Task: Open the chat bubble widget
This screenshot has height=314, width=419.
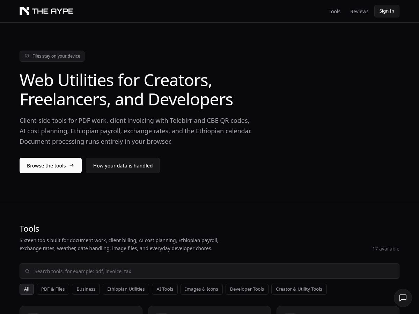Action: coord(403,298)
